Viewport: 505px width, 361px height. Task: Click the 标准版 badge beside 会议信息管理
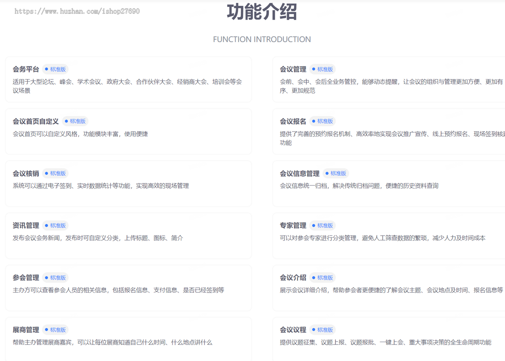pyautogui.click(x=336, y=173)
